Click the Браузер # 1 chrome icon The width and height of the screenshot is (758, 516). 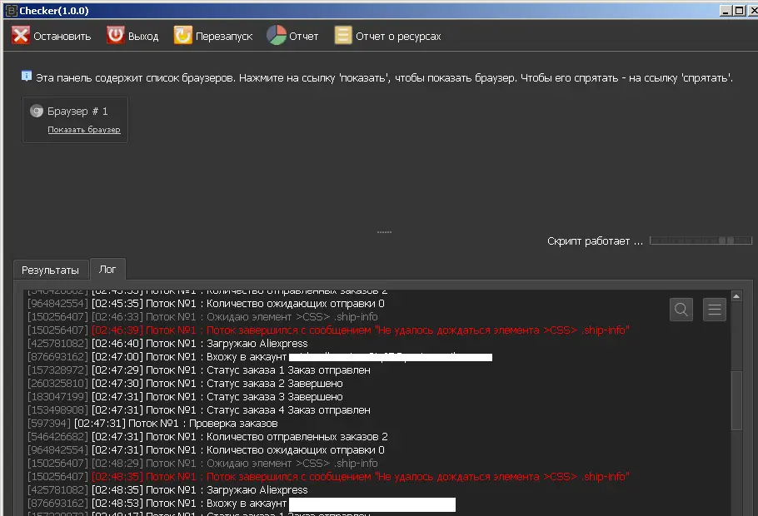pos(37,112)
